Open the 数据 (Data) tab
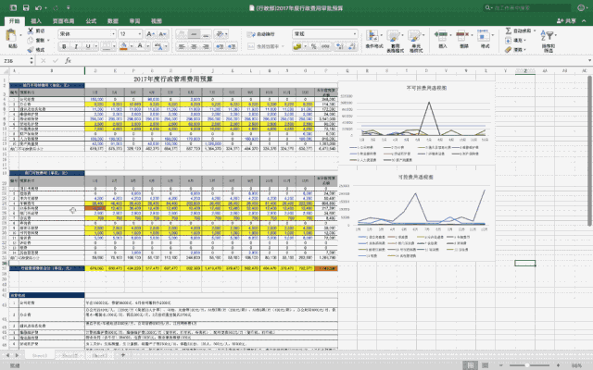This screenshot has width=593, height=370. pos(113,21)
